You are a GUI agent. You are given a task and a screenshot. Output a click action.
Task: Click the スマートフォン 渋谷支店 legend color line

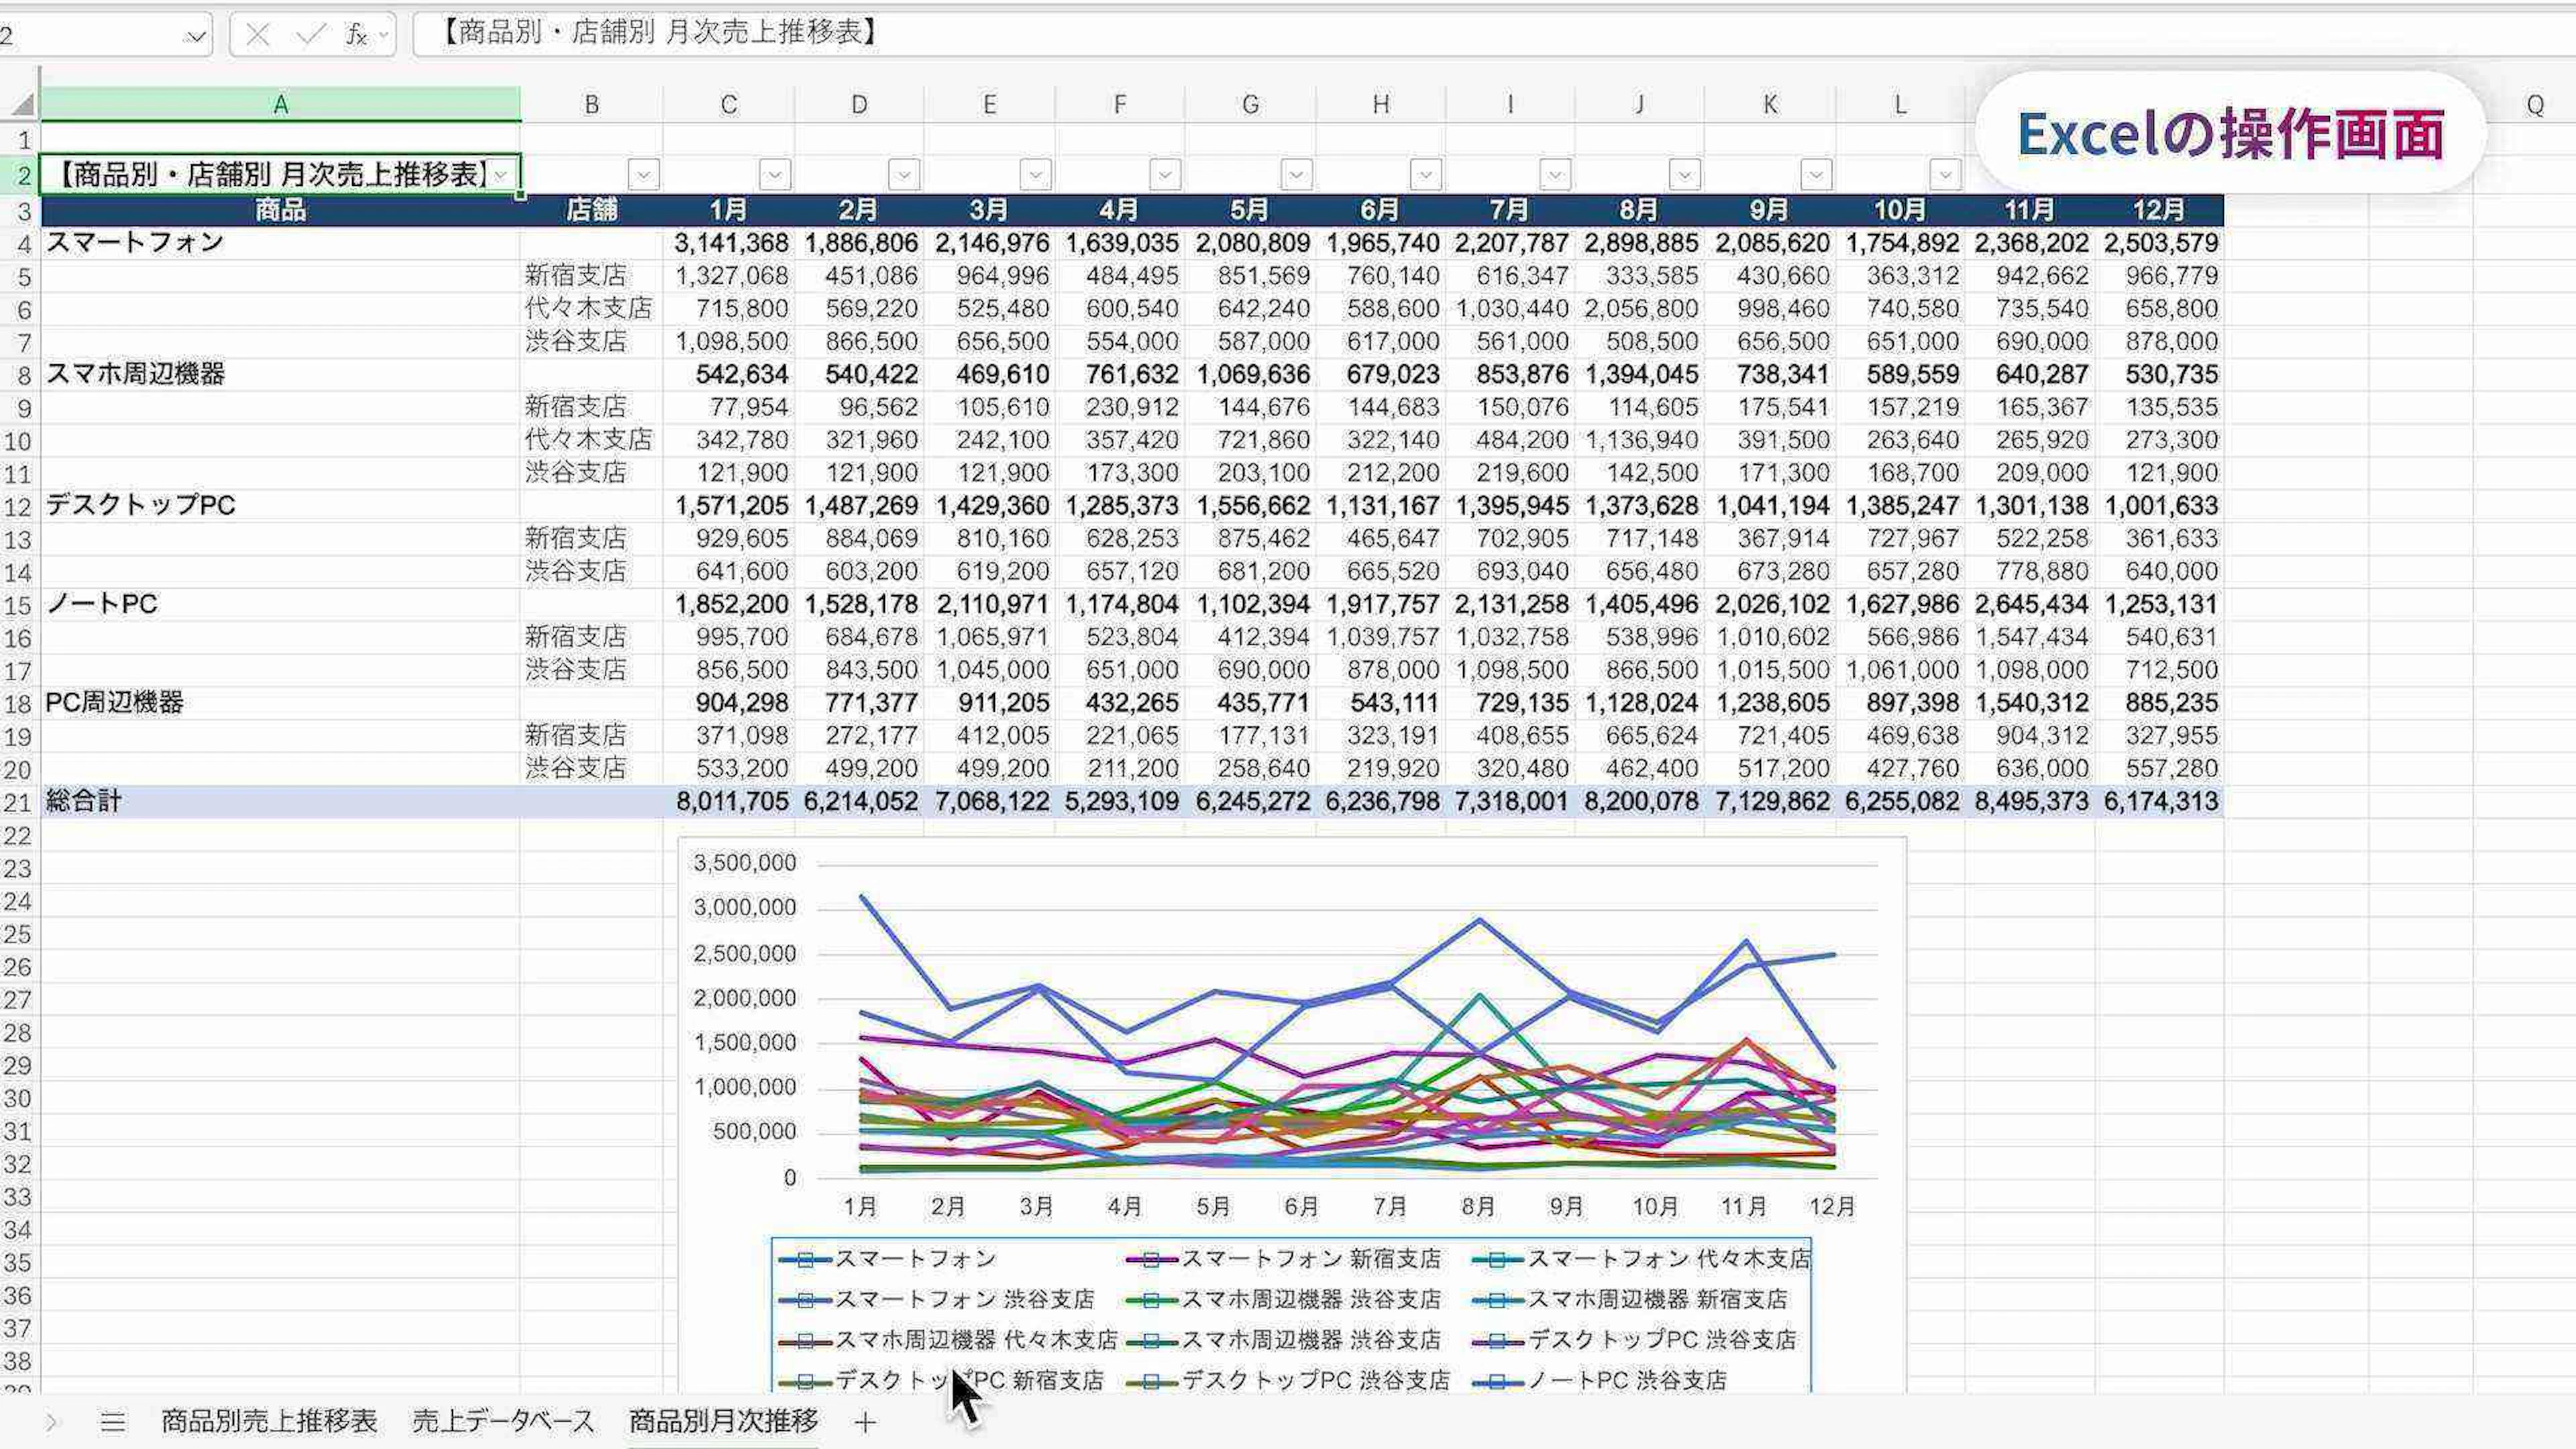[805, 1300]
